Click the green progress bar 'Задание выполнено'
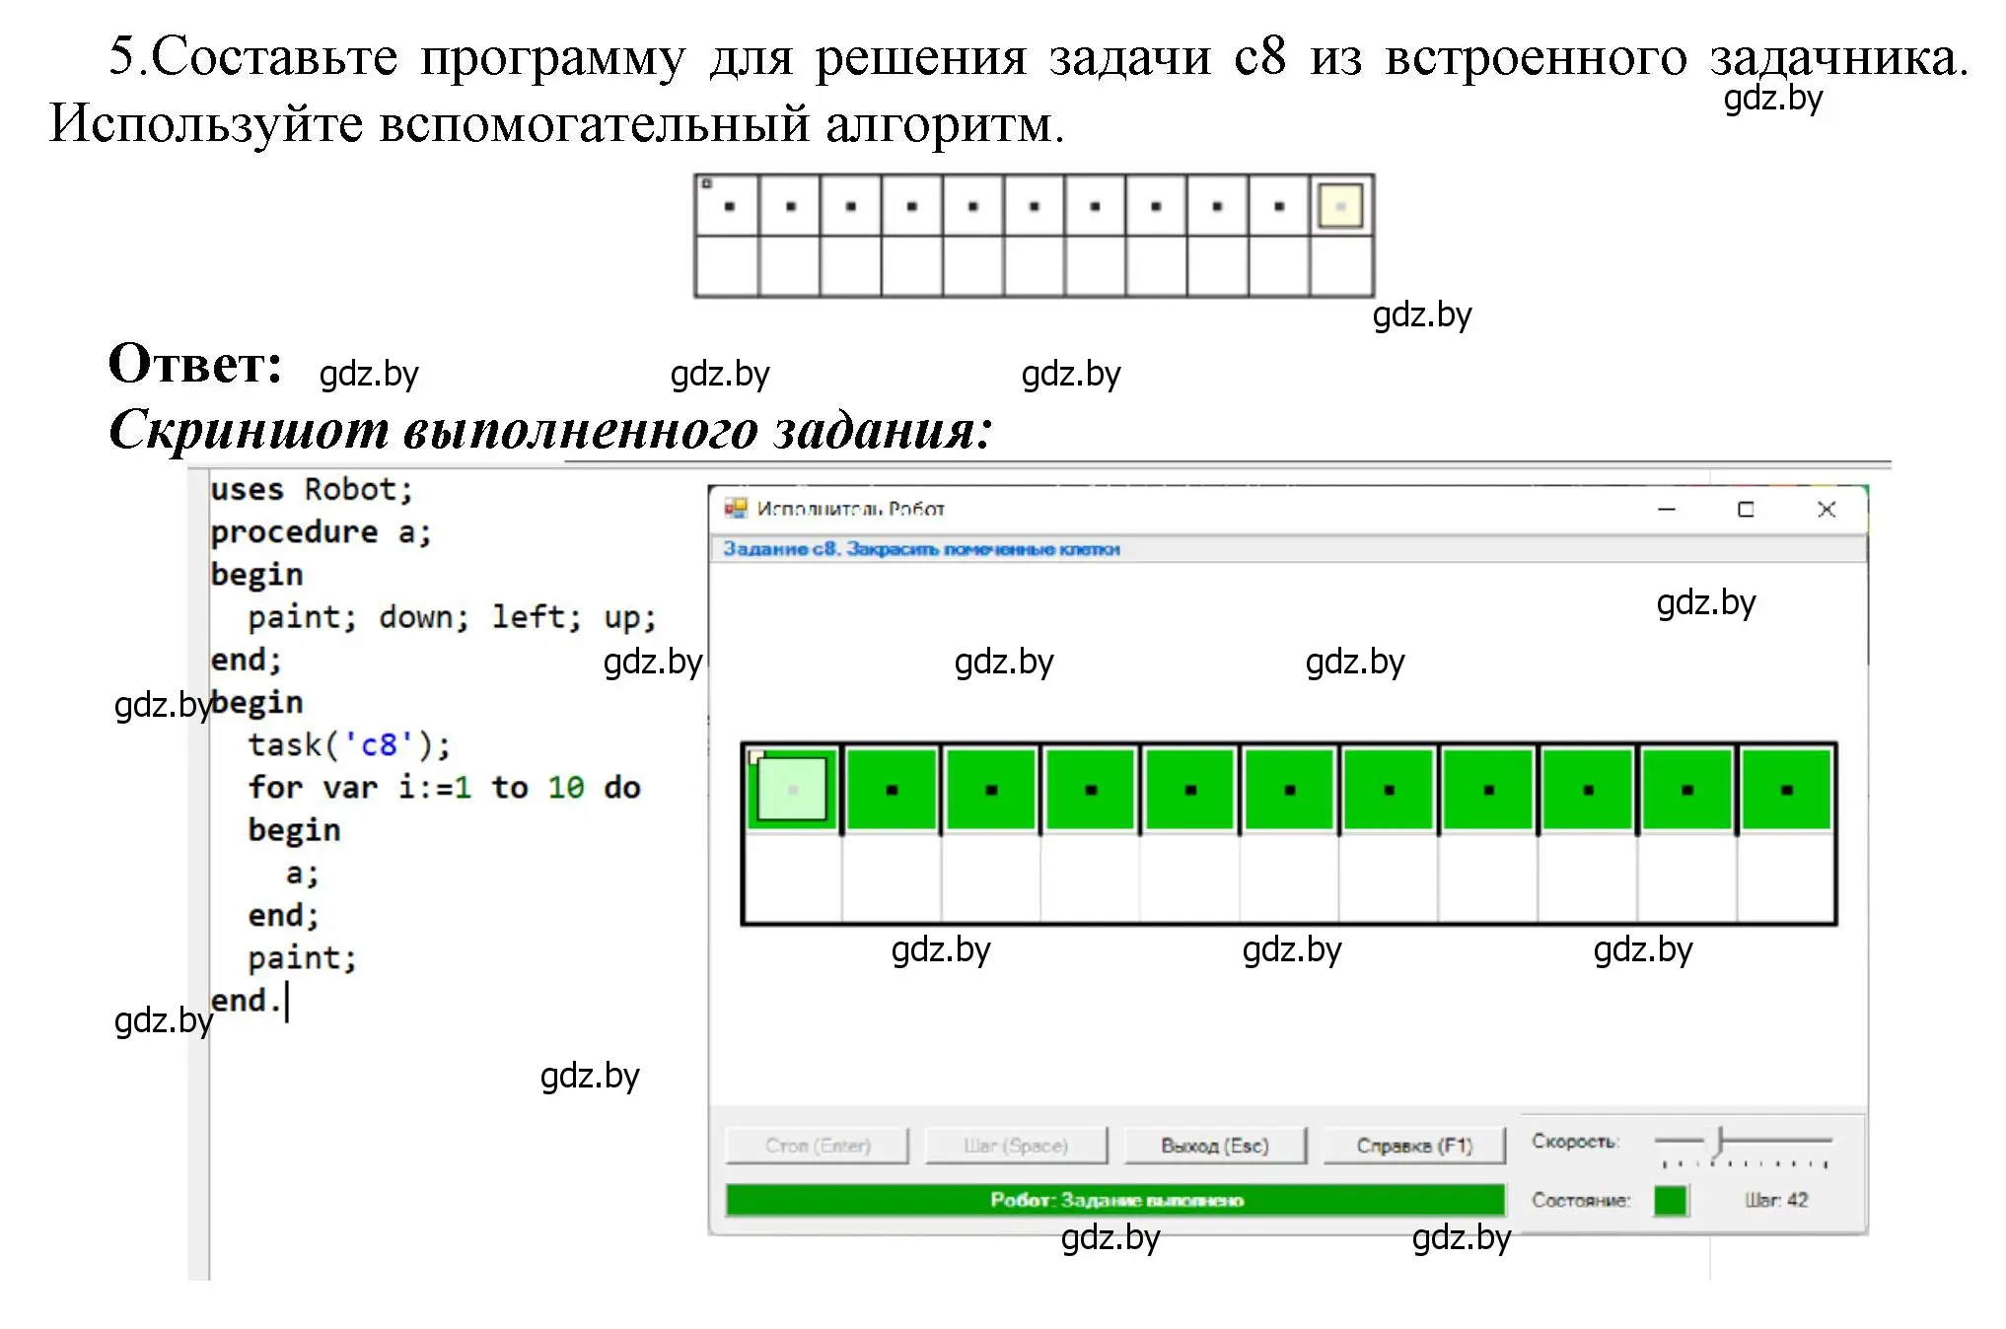This screenshot has height=1329, width=2006. pos(1115,1200)
